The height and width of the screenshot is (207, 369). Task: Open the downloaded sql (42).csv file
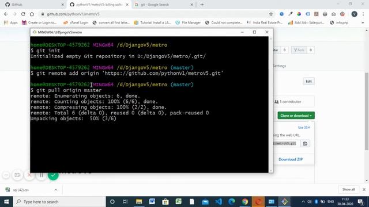tap(21, 190)
